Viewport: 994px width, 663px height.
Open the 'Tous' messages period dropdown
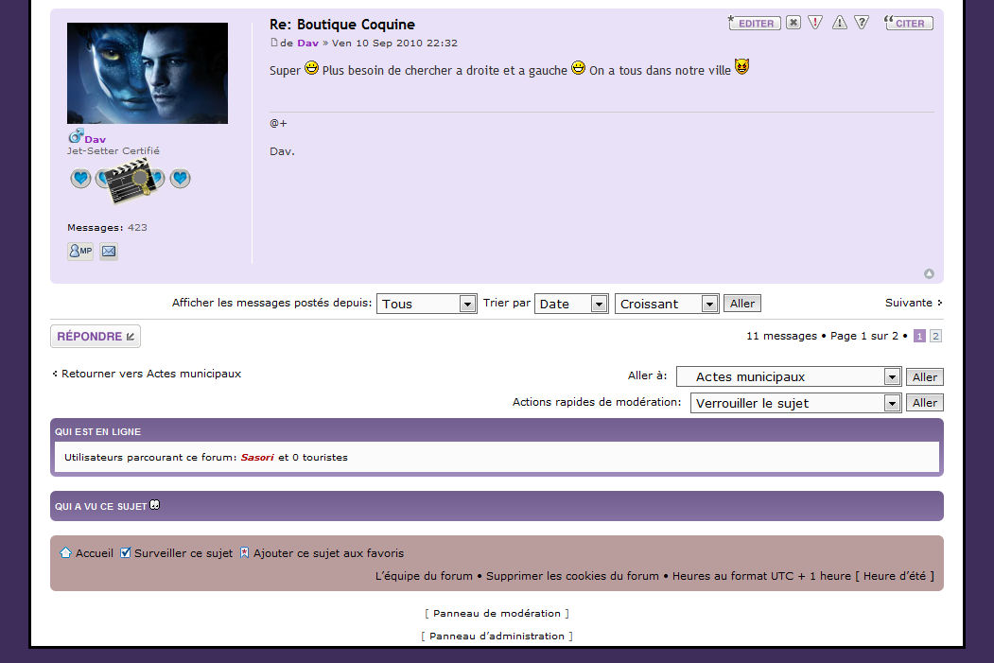pos(427,304)
